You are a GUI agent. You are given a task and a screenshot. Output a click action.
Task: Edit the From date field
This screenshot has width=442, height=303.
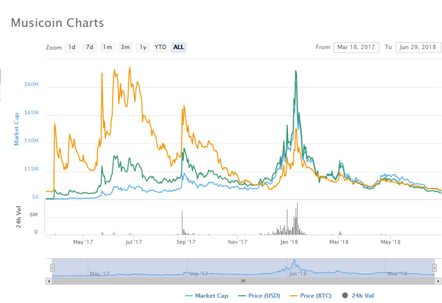(356, 47)
